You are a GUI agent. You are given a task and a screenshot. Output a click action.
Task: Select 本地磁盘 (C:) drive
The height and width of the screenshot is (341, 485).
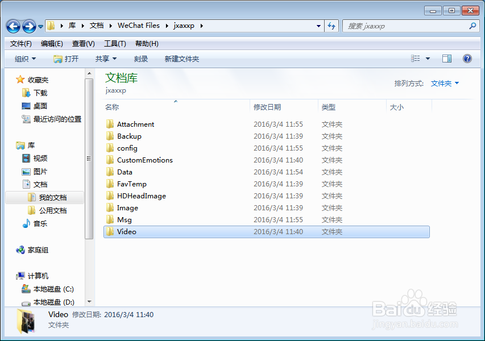click(x=48, y=289)
